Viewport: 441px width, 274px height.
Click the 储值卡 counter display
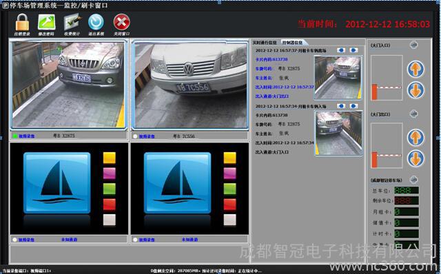click(407, 223)
